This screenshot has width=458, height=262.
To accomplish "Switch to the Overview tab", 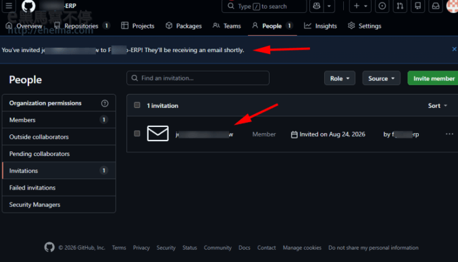I will pos(24,26).
